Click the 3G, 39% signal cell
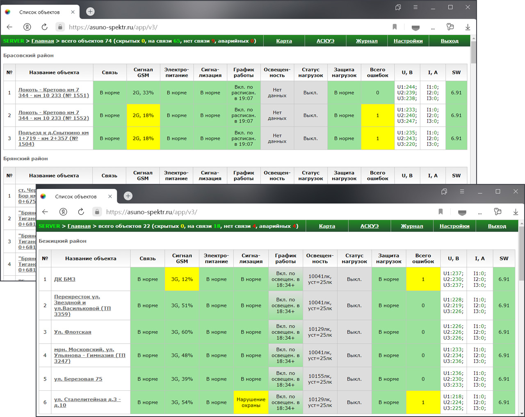Viewport: 525px width, 417px height. (182, 379)
